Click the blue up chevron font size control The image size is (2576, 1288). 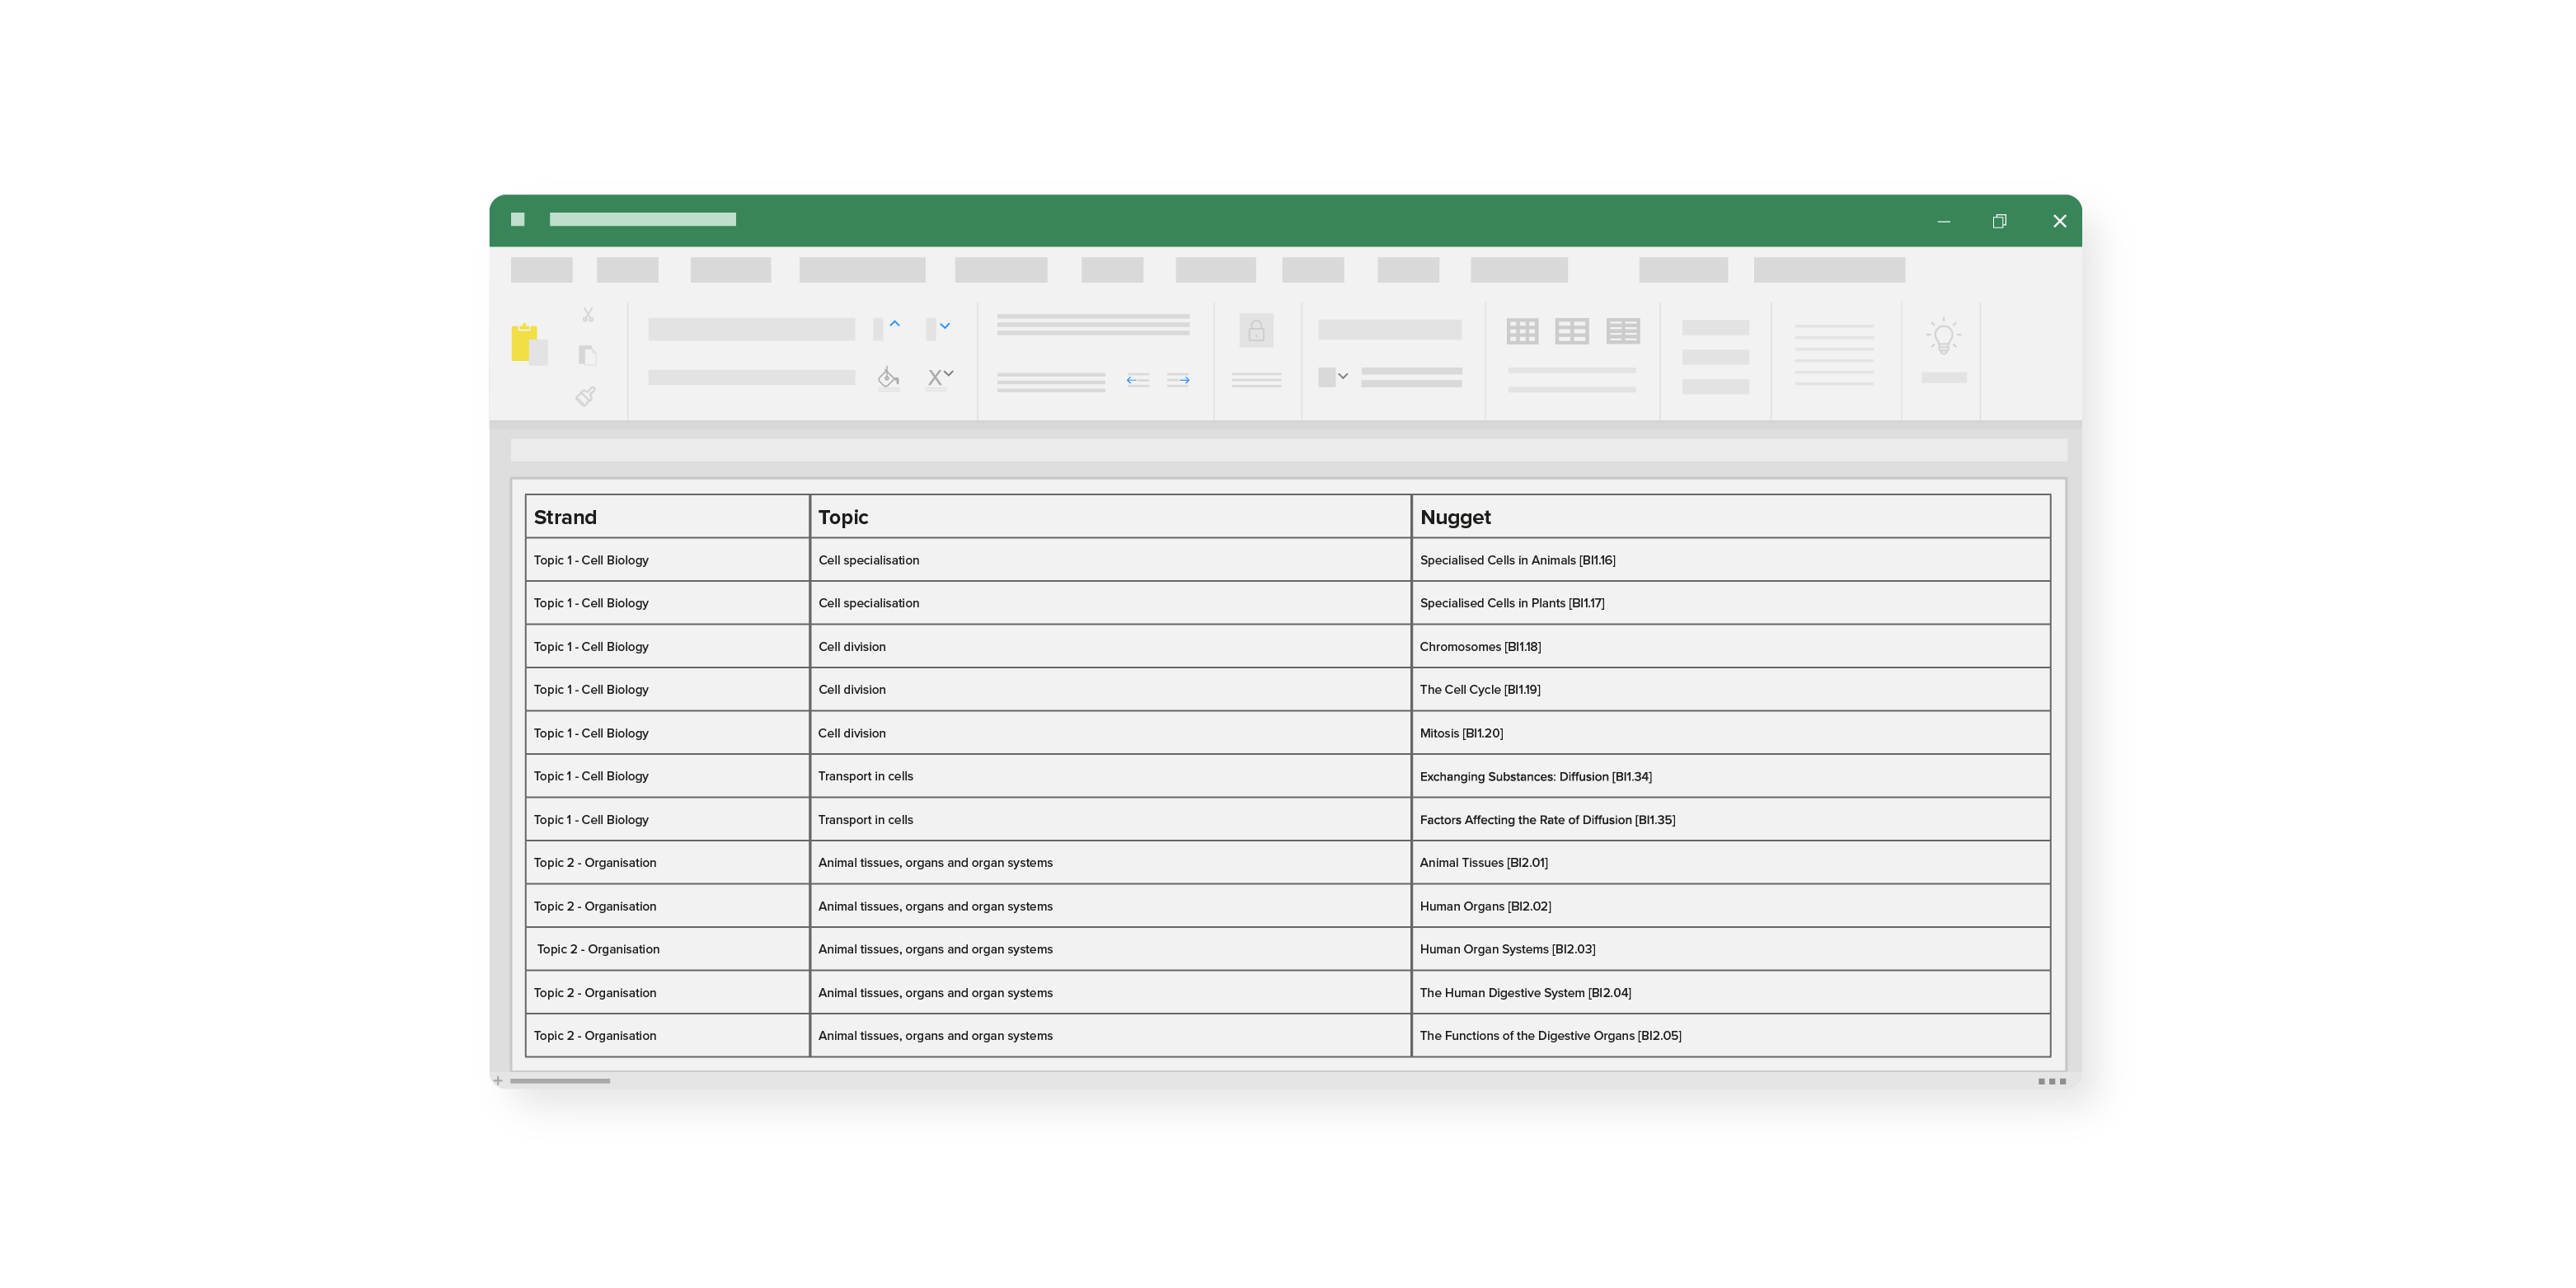tap(895, 324)
